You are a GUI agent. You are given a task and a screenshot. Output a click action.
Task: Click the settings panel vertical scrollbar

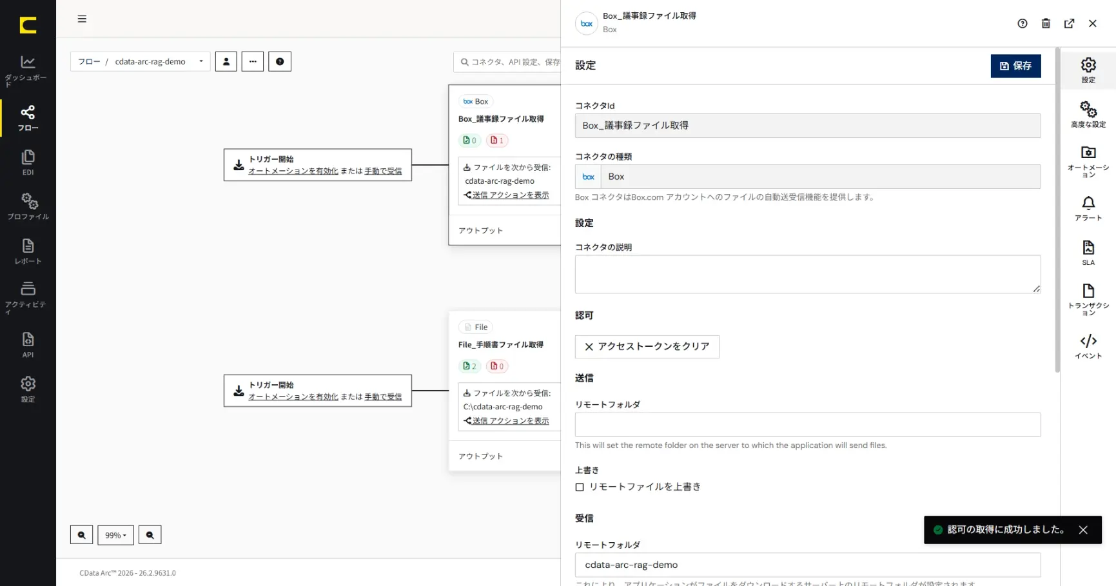(1057, 210)
